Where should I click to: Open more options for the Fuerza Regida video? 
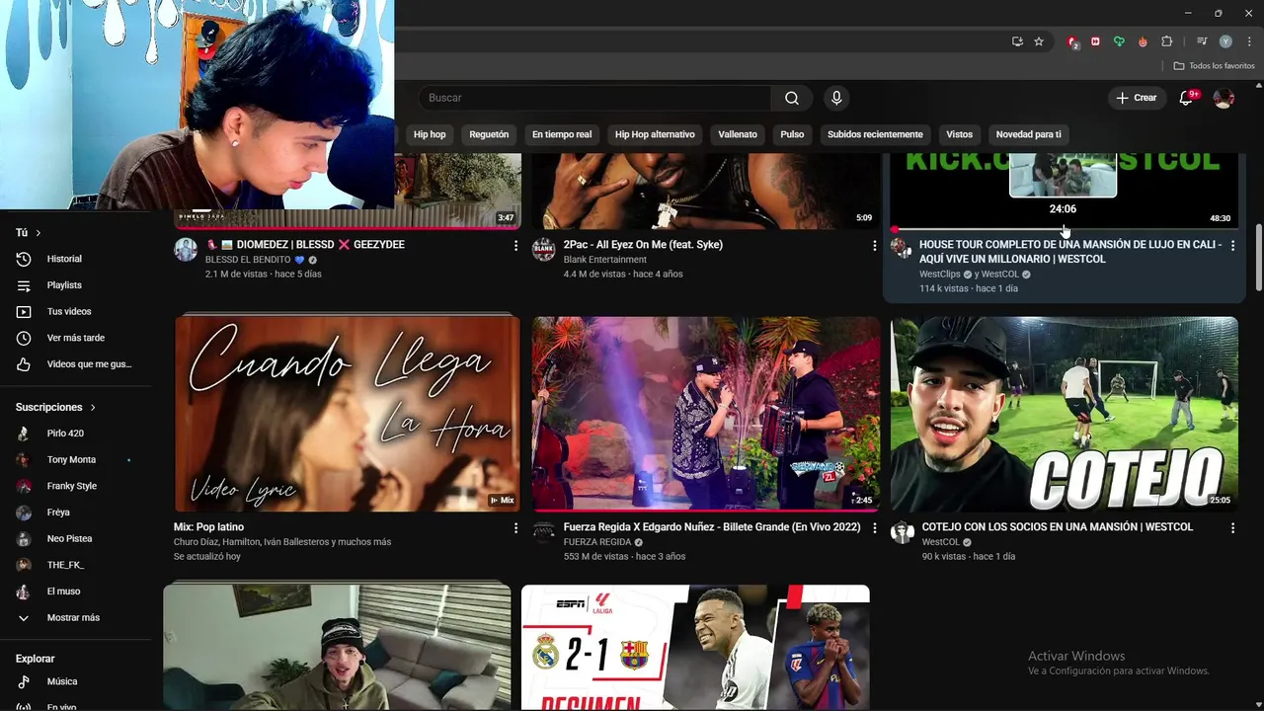click(x=874, y=528)
